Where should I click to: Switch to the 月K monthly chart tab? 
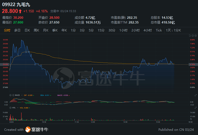coord(46,30)
